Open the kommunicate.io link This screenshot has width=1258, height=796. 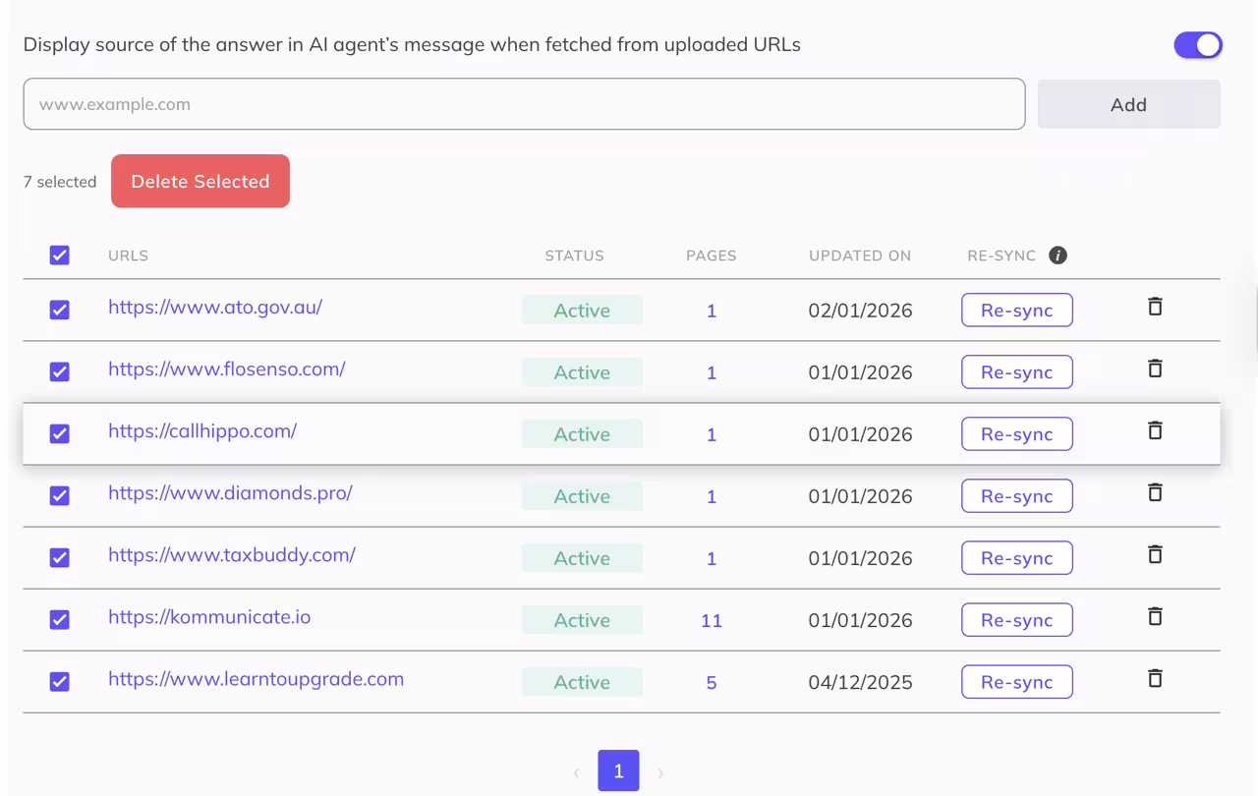209,617
